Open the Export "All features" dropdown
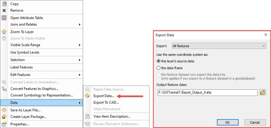The image size is (271, 128). click(219, 46)
